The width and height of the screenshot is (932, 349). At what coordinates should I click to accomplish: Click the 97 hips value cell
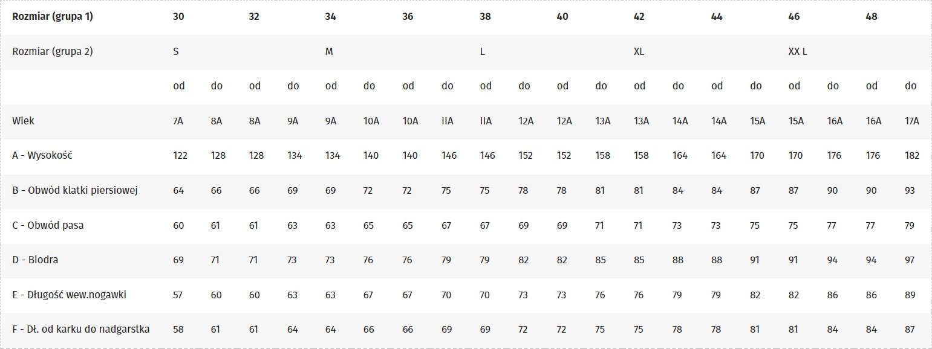[910, 260]
